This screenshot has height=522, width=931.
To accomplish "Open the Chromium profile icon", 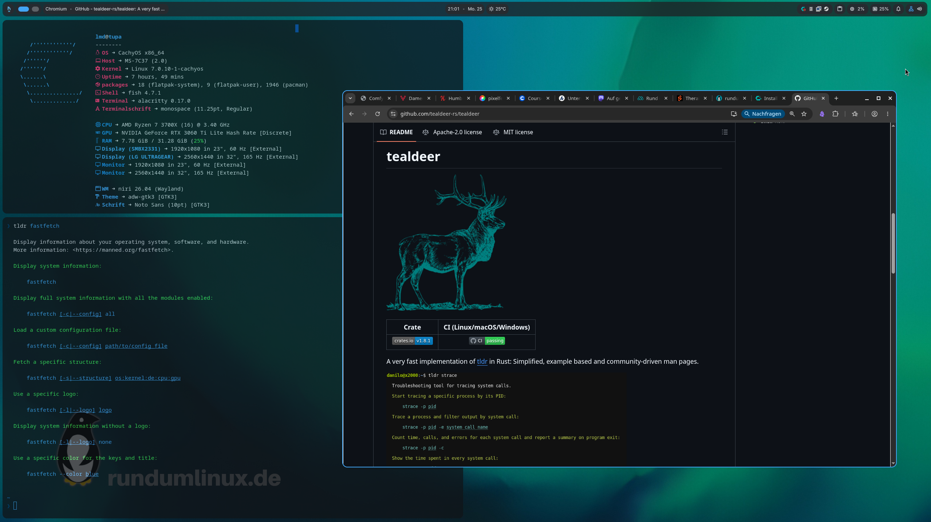I will coord(874,114).
